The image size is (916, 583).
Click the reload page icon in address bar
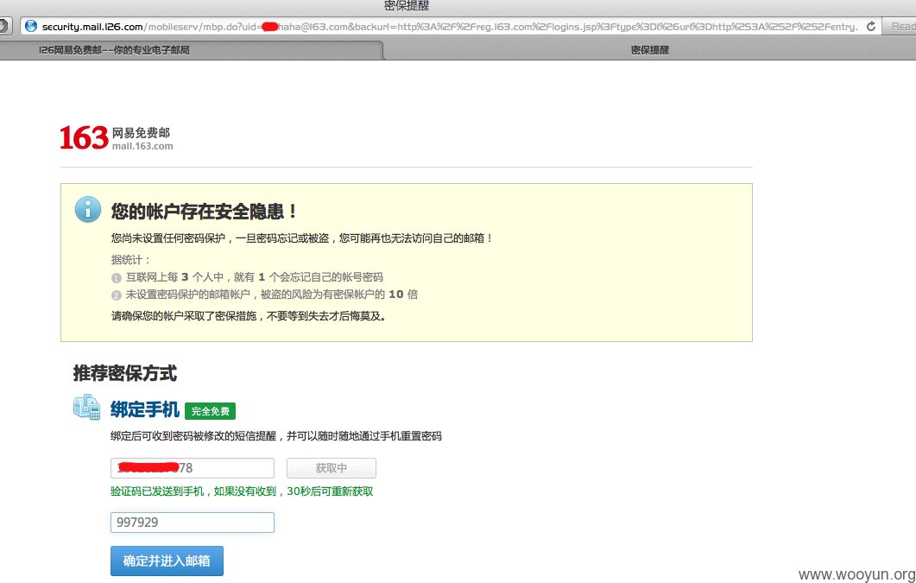tap(870, 26)
